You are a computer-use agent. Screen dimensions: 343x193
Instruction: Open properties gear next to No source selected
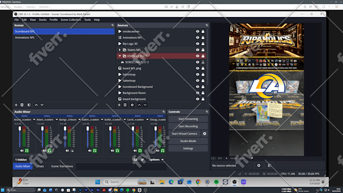(259, 165)
